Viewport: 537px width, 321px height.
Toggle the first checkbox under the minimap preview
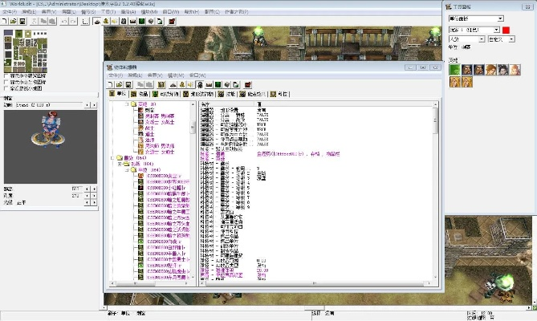click(x=6, y=75)
